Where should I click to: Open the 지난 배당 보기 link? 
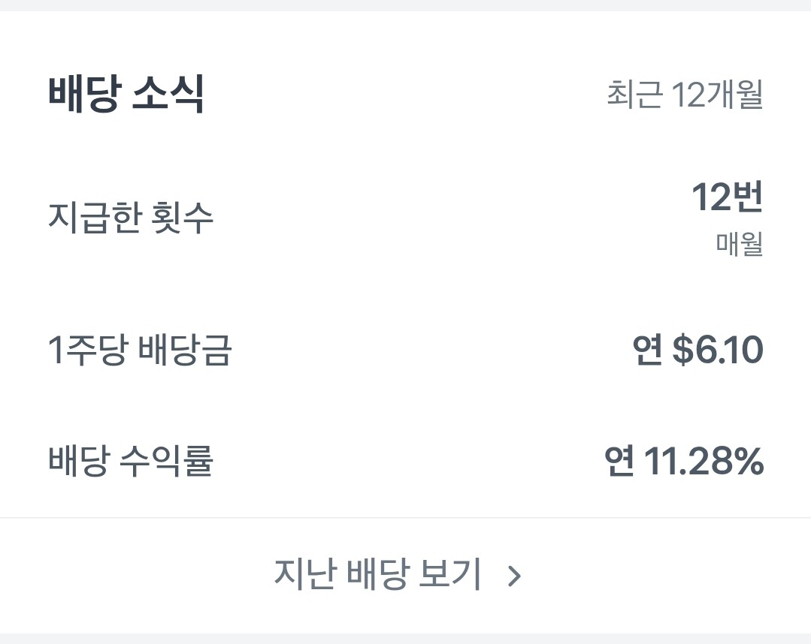377,575
